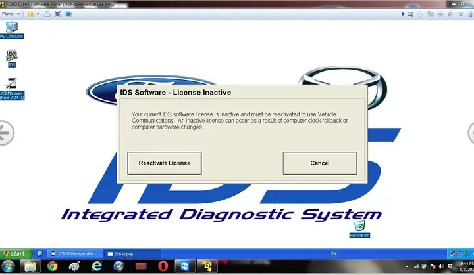Screen dimensions: 474x275
Task: Click the Reactivate License button
Action: click(x=164, y=163)
